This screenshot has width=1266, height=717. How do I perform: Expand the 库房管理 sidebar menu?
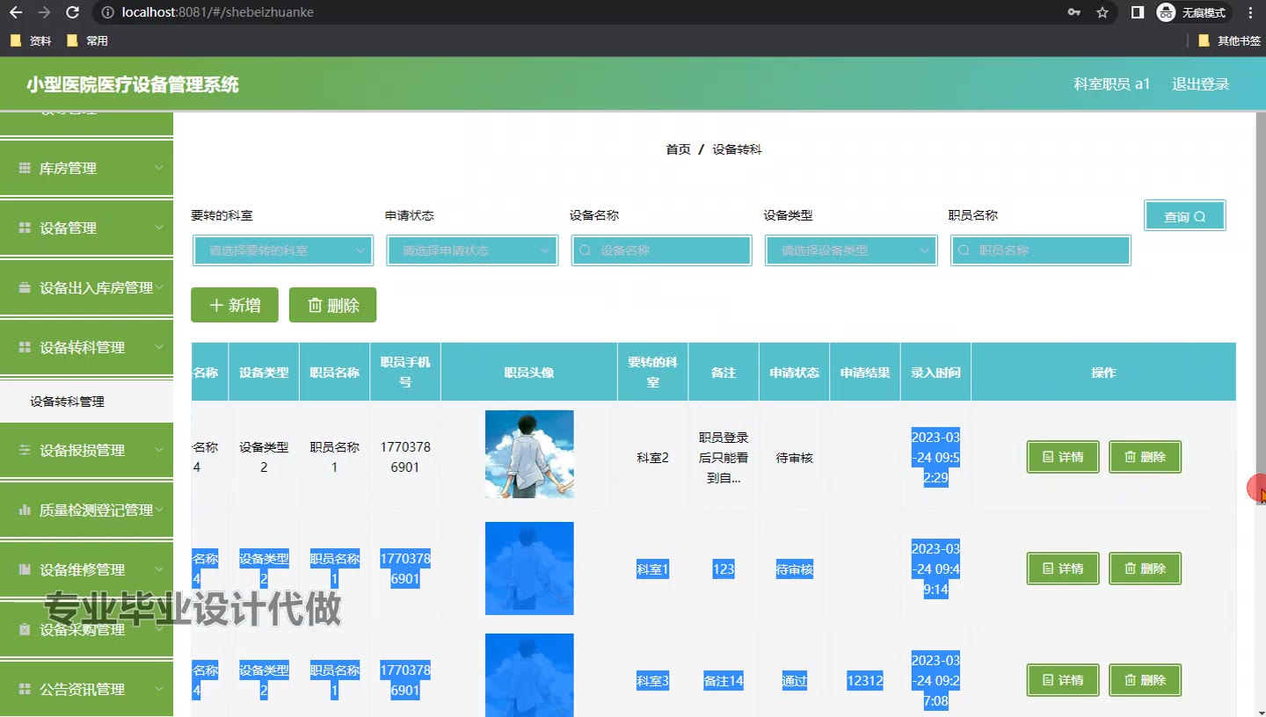(x=86, y=169)
